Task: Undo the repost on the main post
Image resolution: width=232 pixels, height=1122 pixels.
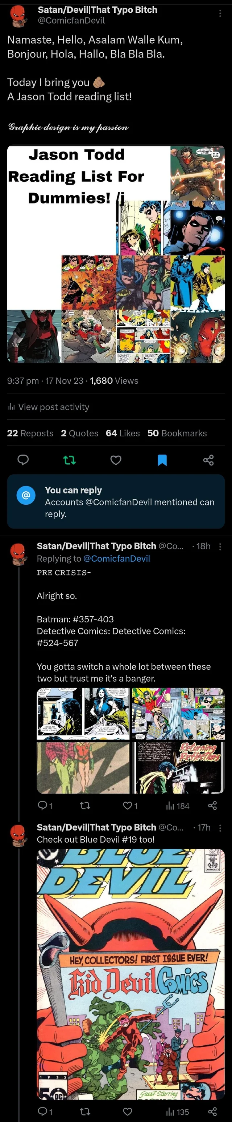Action: (x=70, y=460)
